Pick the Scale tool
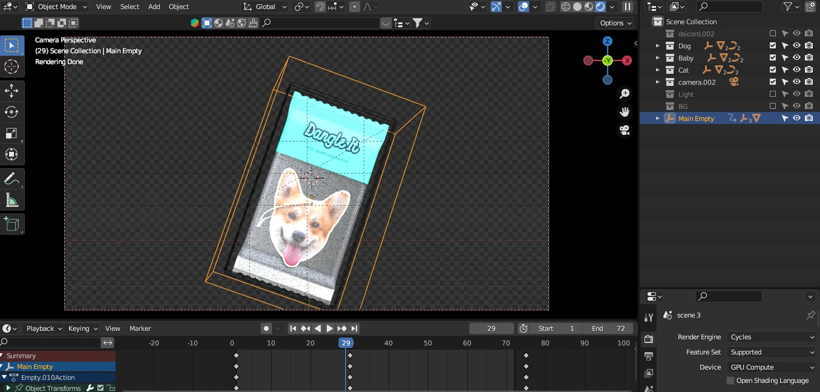Viewport: 820px width, 392px height. click(x=12, y=133)
